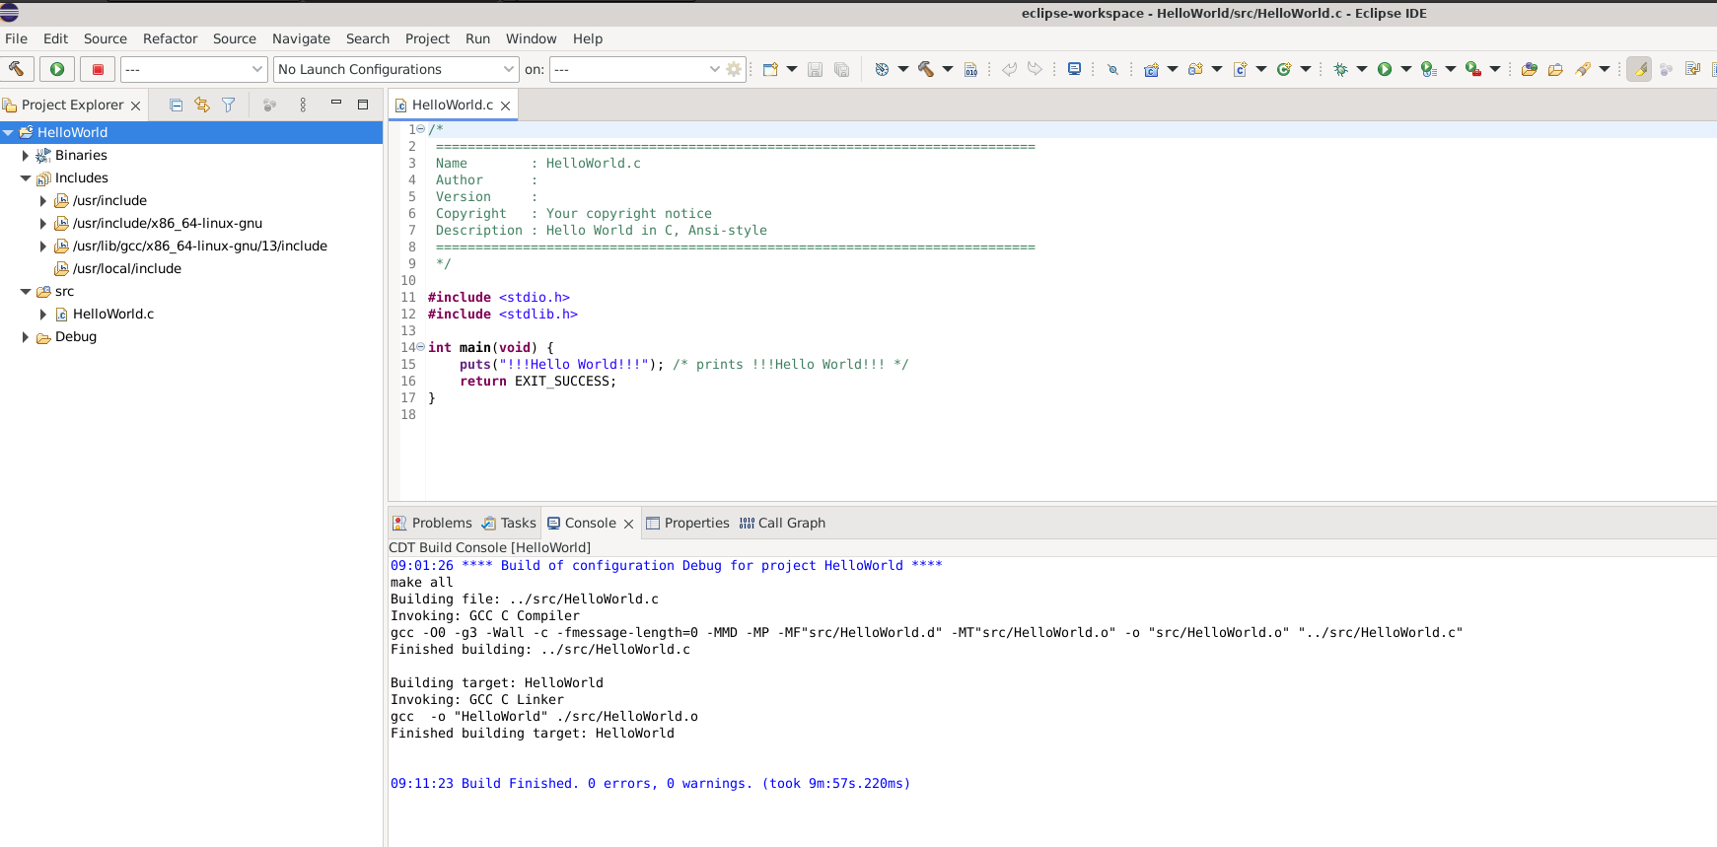Open the Help menu

pos(588,38)
